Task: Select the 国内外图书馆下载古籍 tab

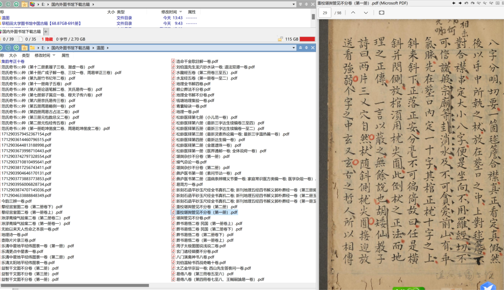Action: tap(22, 32)
